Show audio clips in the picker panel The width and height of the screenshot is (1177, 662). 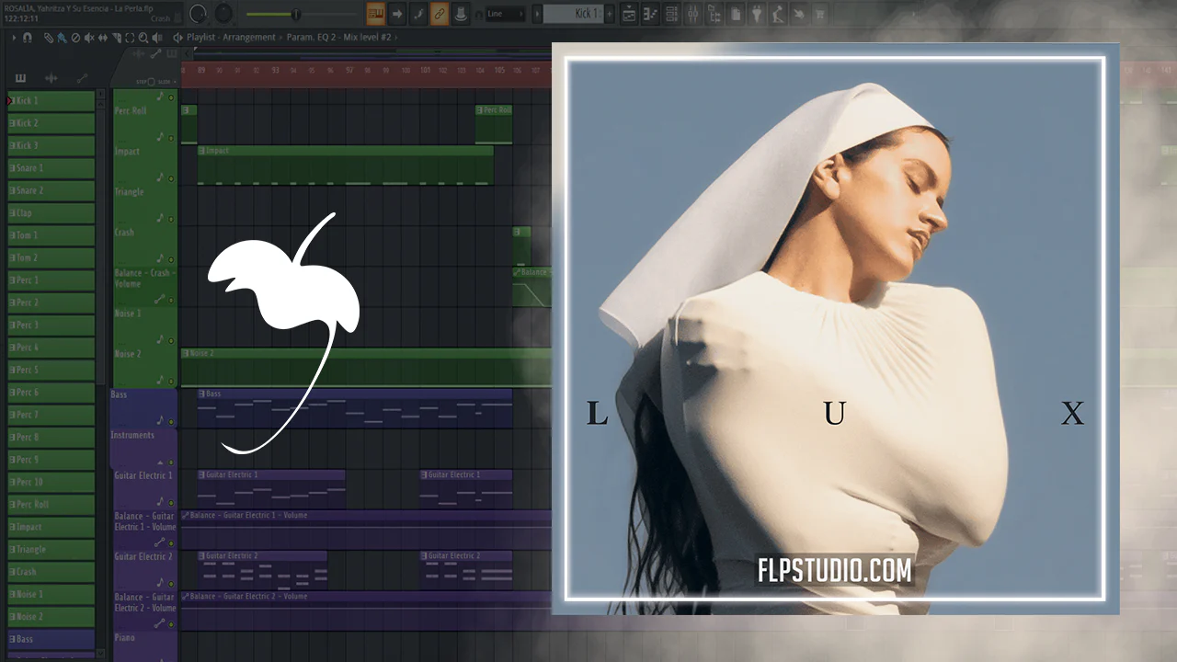[51, 78]
